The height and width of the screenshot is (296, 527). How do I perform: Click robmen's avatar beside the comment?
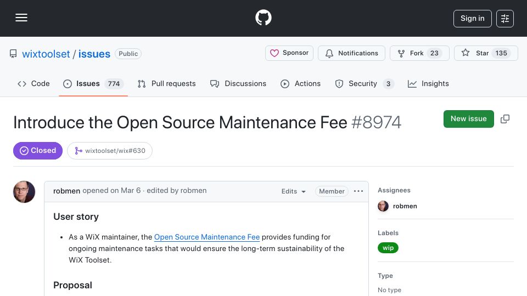(x=24, y=192)
